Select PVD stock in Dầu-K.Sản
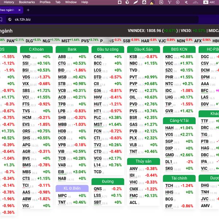 pyautogui.click(x=143, y=104)
